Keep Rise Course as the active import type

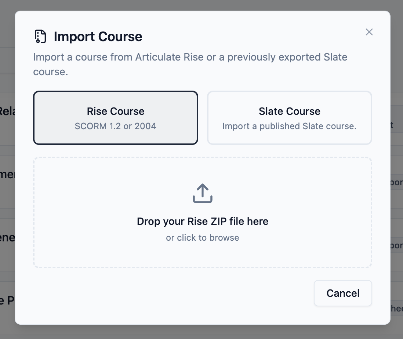point(115,117)
